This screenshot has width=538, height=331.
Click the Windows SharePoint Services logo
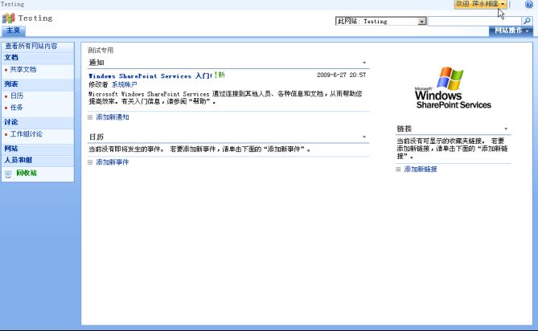(453, 88)
